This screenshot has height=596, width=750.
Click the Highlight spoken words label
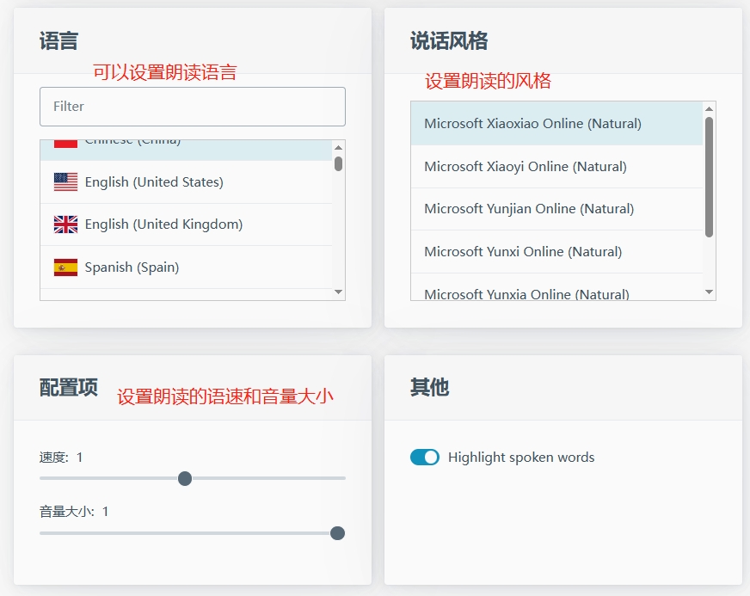pyautogui.click(x=520, y=458)
